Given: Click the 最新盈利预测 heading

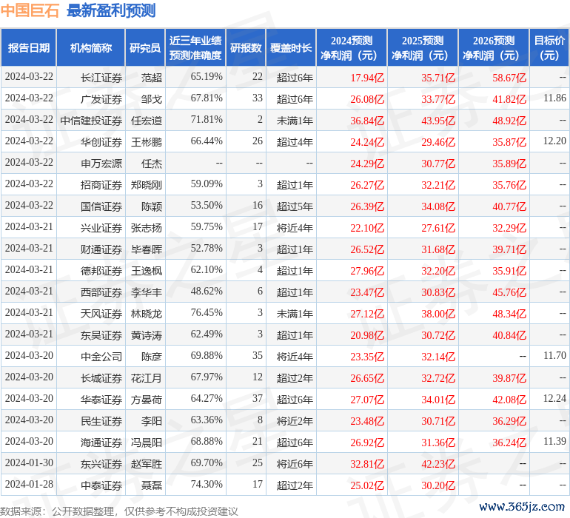Looking at the screenshot, I should coord(110,10).
